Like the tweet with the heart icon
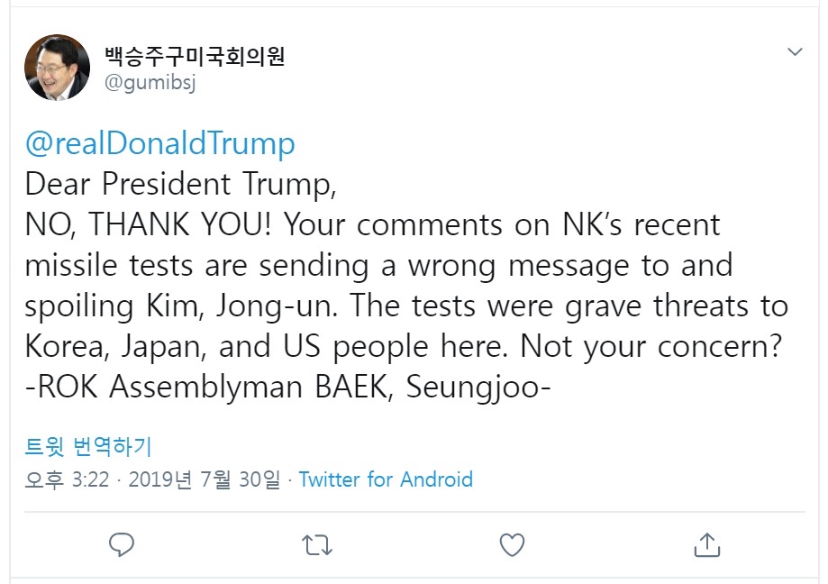828x584 pixels. (x=512, y=545)
